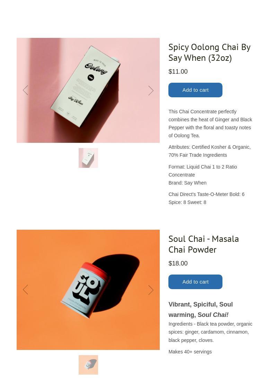
Task: Select the Soul Chai tin thumbnail
Action: click(88, 365)
